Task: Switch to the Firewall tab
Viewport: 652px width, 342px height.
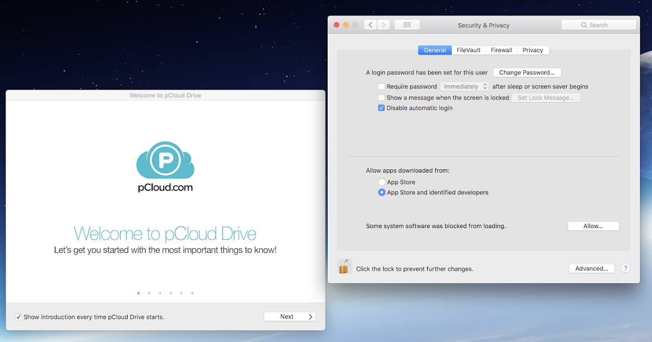Action: [x=501, y=49]
